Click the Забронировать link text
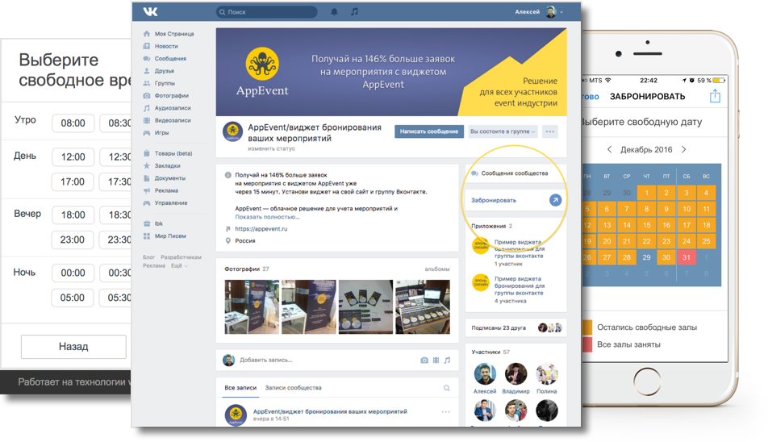 (493, 200)
